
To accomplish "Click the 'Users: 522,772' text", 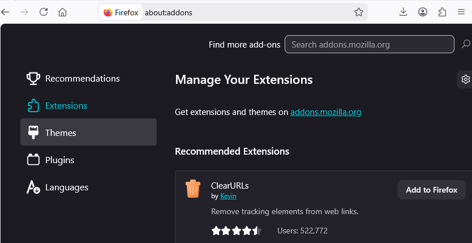I will tap(302, 231).
